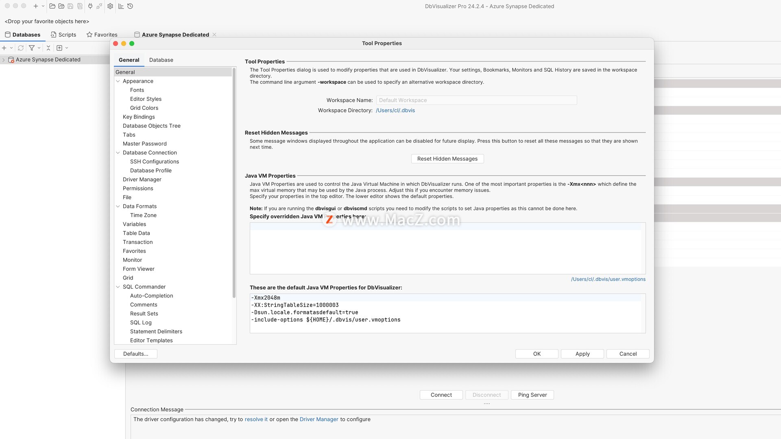This screenshot has width=781, height=439.
Task: Click the Azure Synapse Dedicated database icon in tree
Action: [11, 60]
